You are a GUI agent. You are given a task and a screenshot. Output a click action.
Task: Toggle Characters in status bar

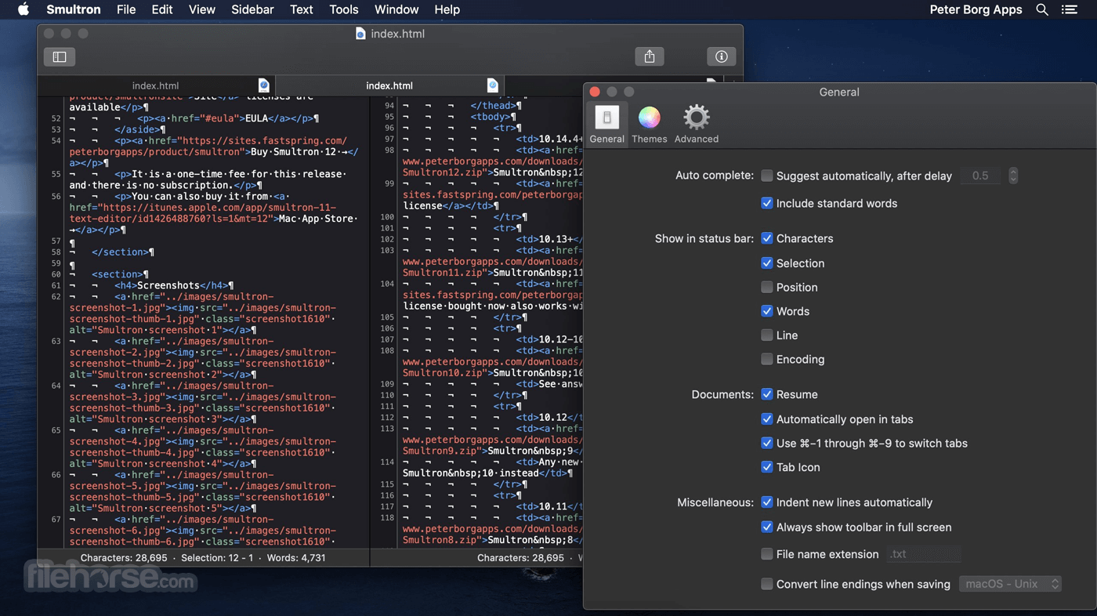tap(767, 238)
